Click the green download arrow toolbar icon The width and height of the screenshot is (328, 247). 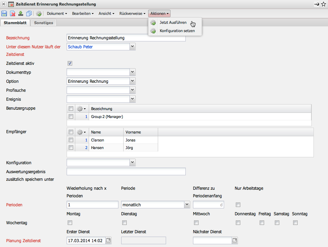[21, 13]
